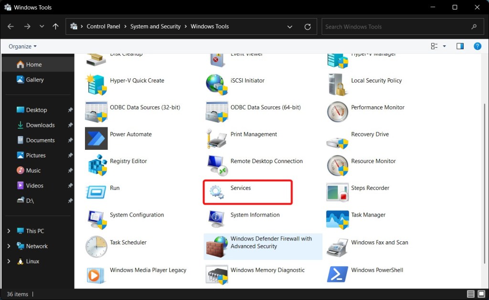Open Recovery Drive icon
The height and width of the screenshot is (300, 489).
click(337, 142)
